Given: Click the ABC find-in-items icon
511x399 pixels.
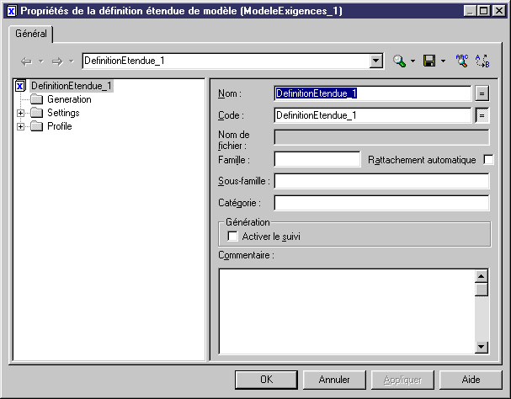Looking at the screenshot, I should (461, 61).
